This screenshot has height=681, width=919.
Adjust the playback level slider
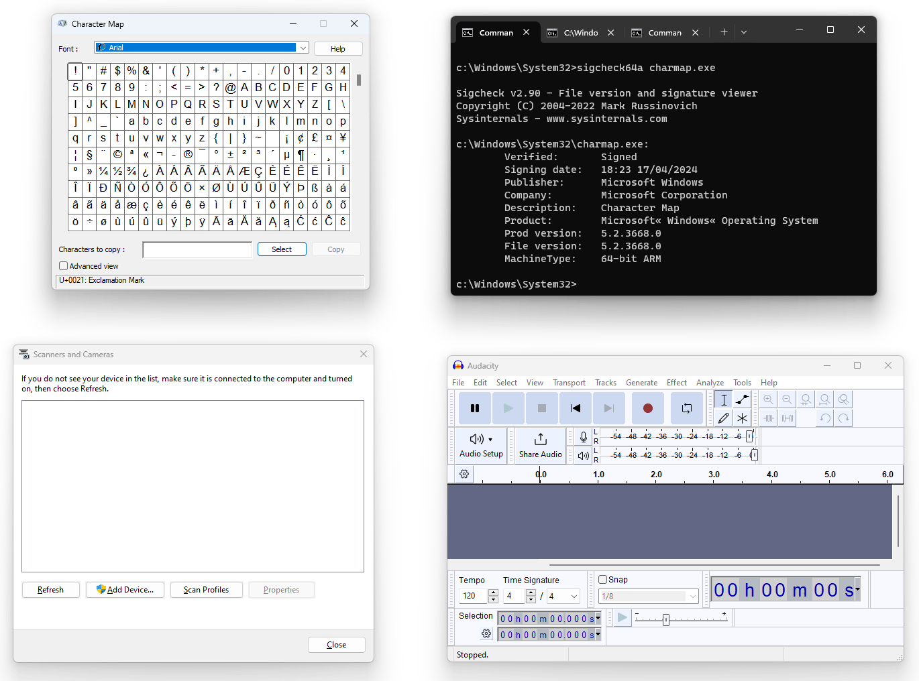(754, 455)
